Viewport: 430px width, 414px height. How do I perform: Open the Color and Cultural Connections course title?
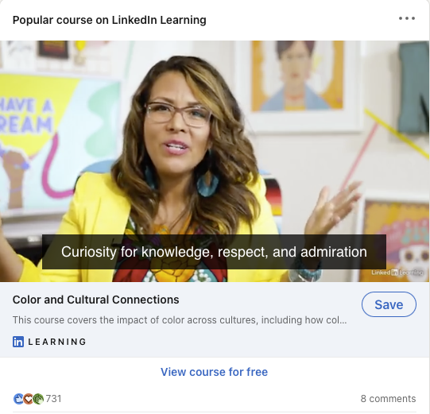95,300
